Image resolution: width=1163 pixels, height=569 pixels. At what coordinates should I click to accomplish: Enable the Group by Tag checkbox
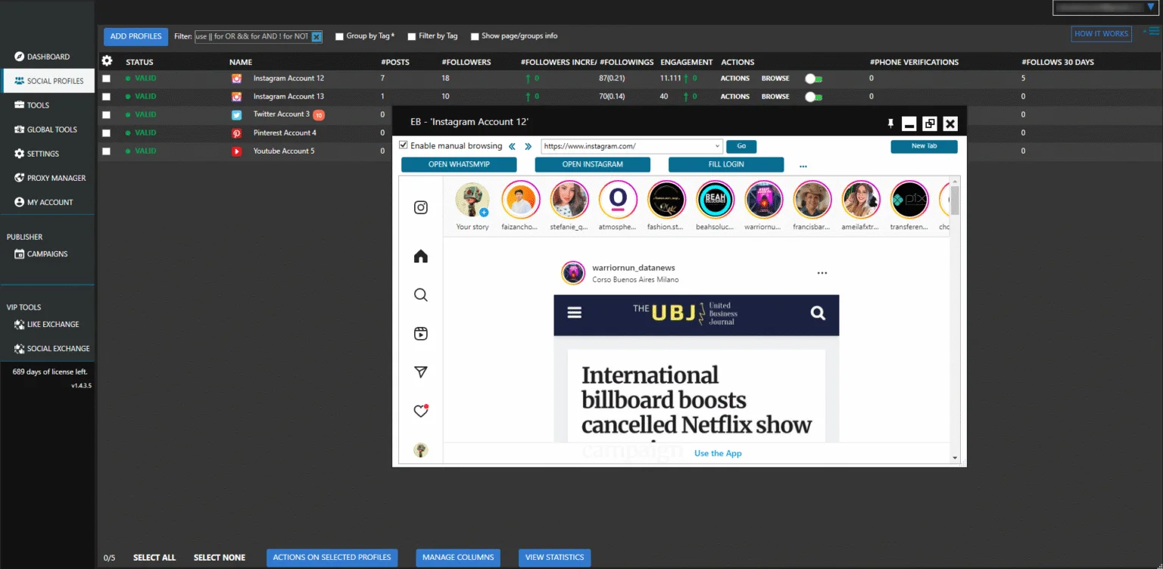click(340, 36)
